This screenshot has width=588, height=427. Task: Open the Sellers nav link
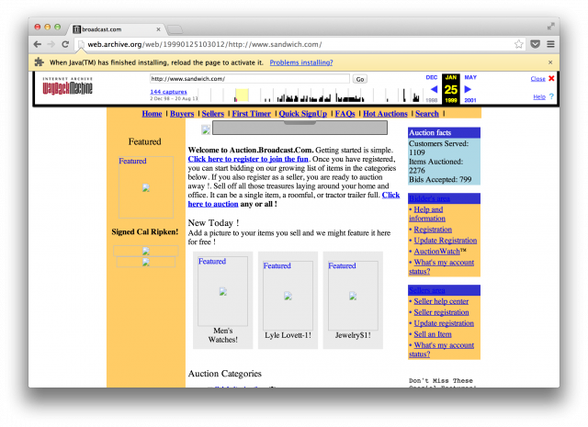pyautogui.click(x=212, y=114)
